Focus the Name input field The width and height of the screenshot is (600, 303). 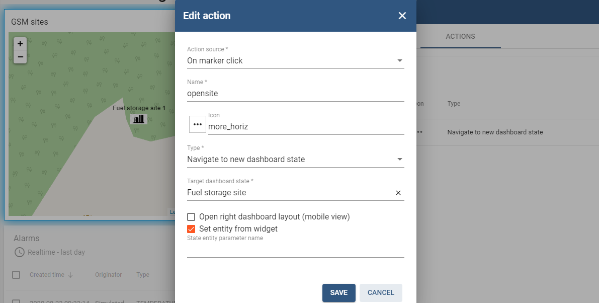click(x=295, y=94)
